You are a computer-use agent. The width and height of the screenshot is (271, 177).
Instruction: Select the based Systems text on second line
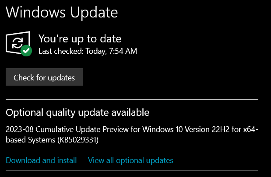point(30,140)
